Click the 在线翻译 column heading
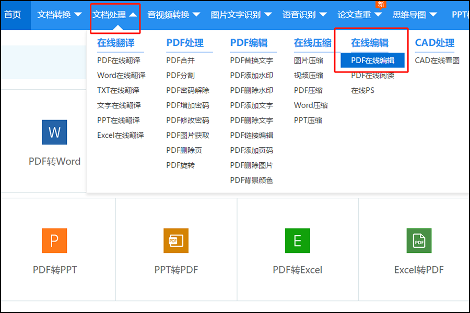Viewport: 470px width, 313px height. 116,43
